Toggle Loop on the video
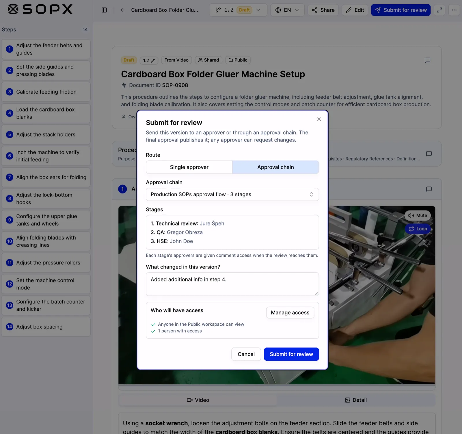Image resolution: width=462 pixels, height=434 pixels. point(418,229)
